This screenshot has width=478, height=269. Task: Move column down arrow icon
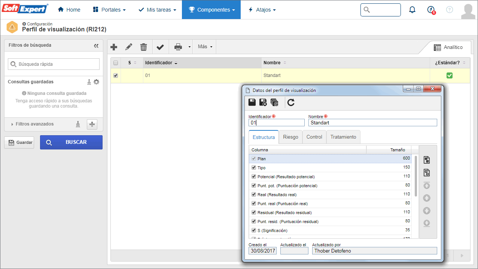click(x=426, y=211)
